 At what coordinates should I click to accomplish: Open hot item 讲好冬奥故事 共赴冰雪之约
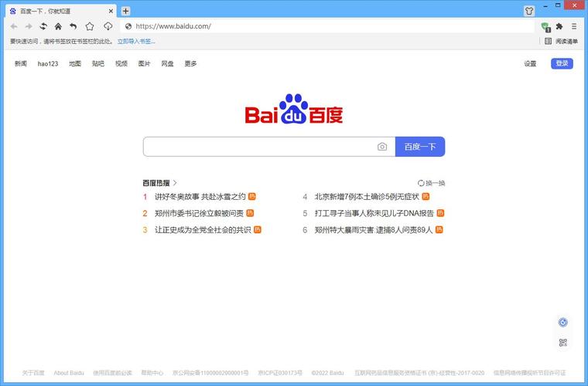click(x=200, y=196)
